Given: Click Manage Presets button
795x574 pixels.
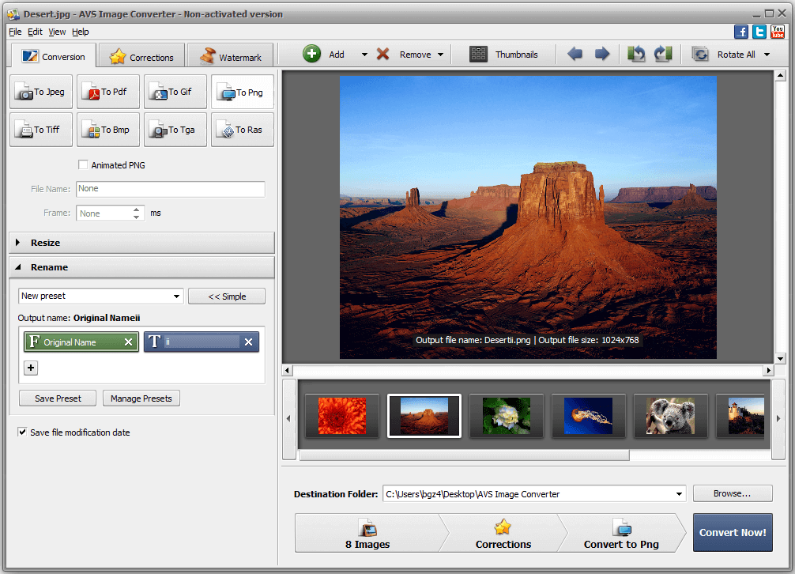Looking at the screenshot, I should pos(141,398).
